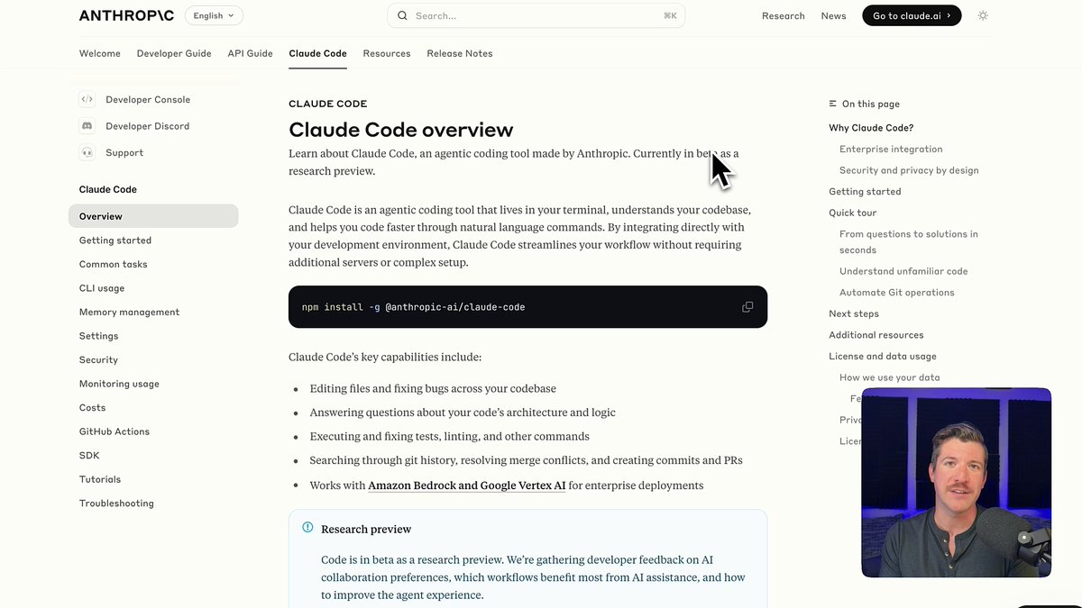The height and width of the screenshot is (608, 1082).
Task: Open the English language dropdown
Action: (214, 15)
